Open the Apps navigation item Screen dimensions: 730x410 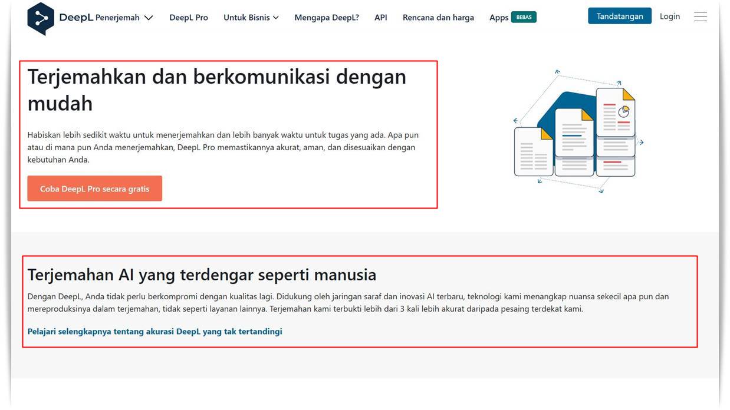tap(499, 18)
